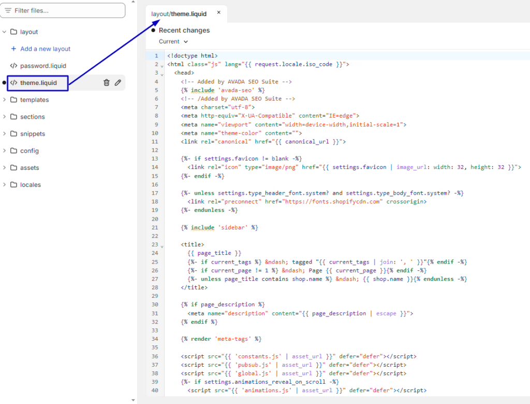Expand the locales folder
Image resolution: width=530 pixels, height=404 pixels.
pyautogui.click(x=4, y=184)
